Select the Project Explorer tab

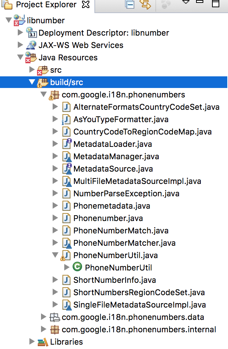click(x=40, y=5)
